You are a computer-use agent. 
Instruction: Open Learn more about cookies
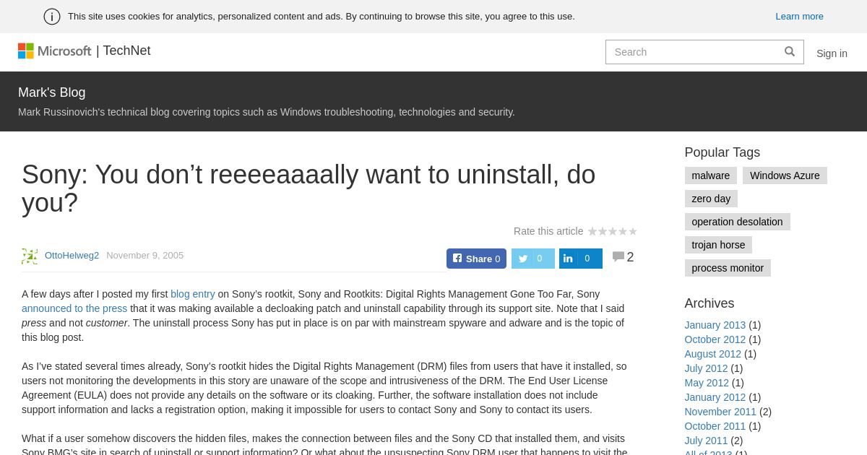799,17
